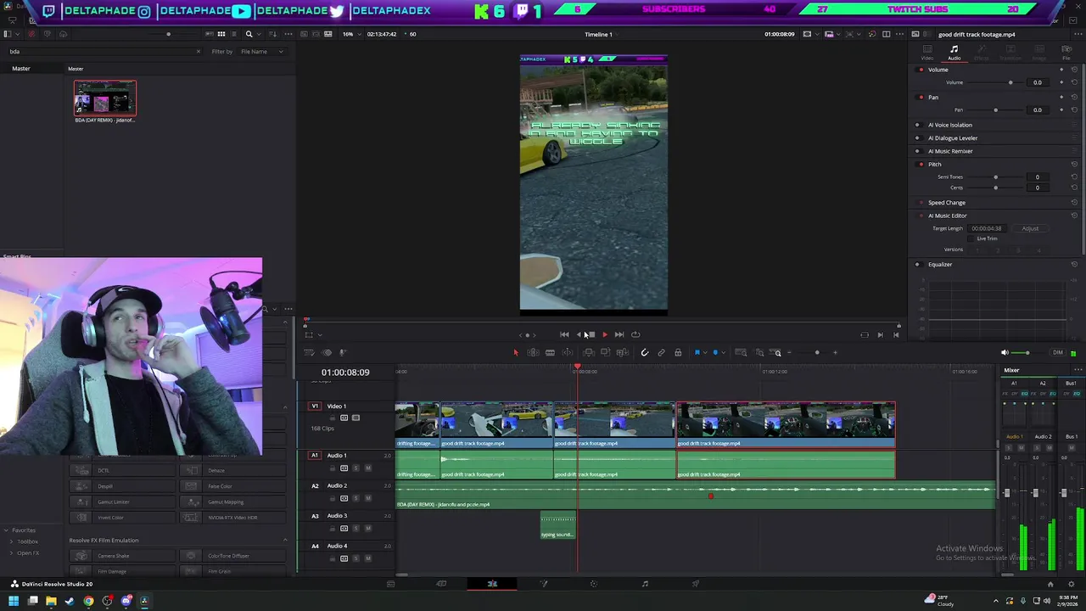Switch media pool to list view
The width and height of the screenshot is (1086, 611).
(234, 35)
